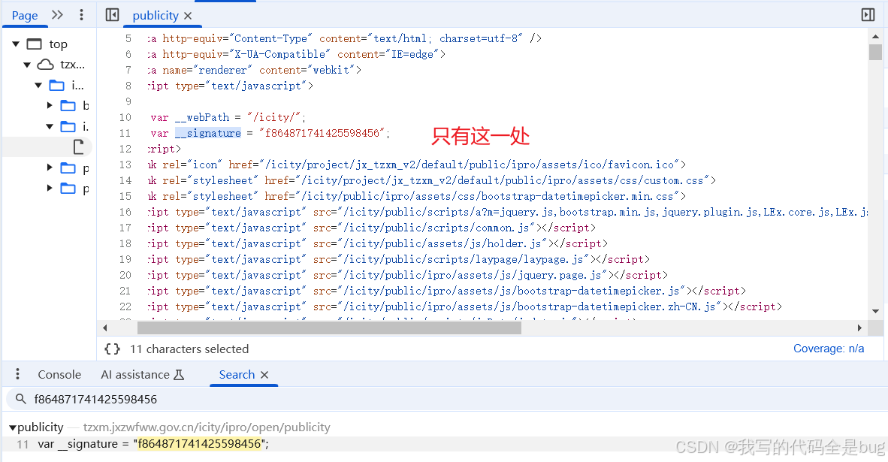888x462 pixels.
Task: Collapse the tzx... domain tree node
Action: [x=27, y=65]
